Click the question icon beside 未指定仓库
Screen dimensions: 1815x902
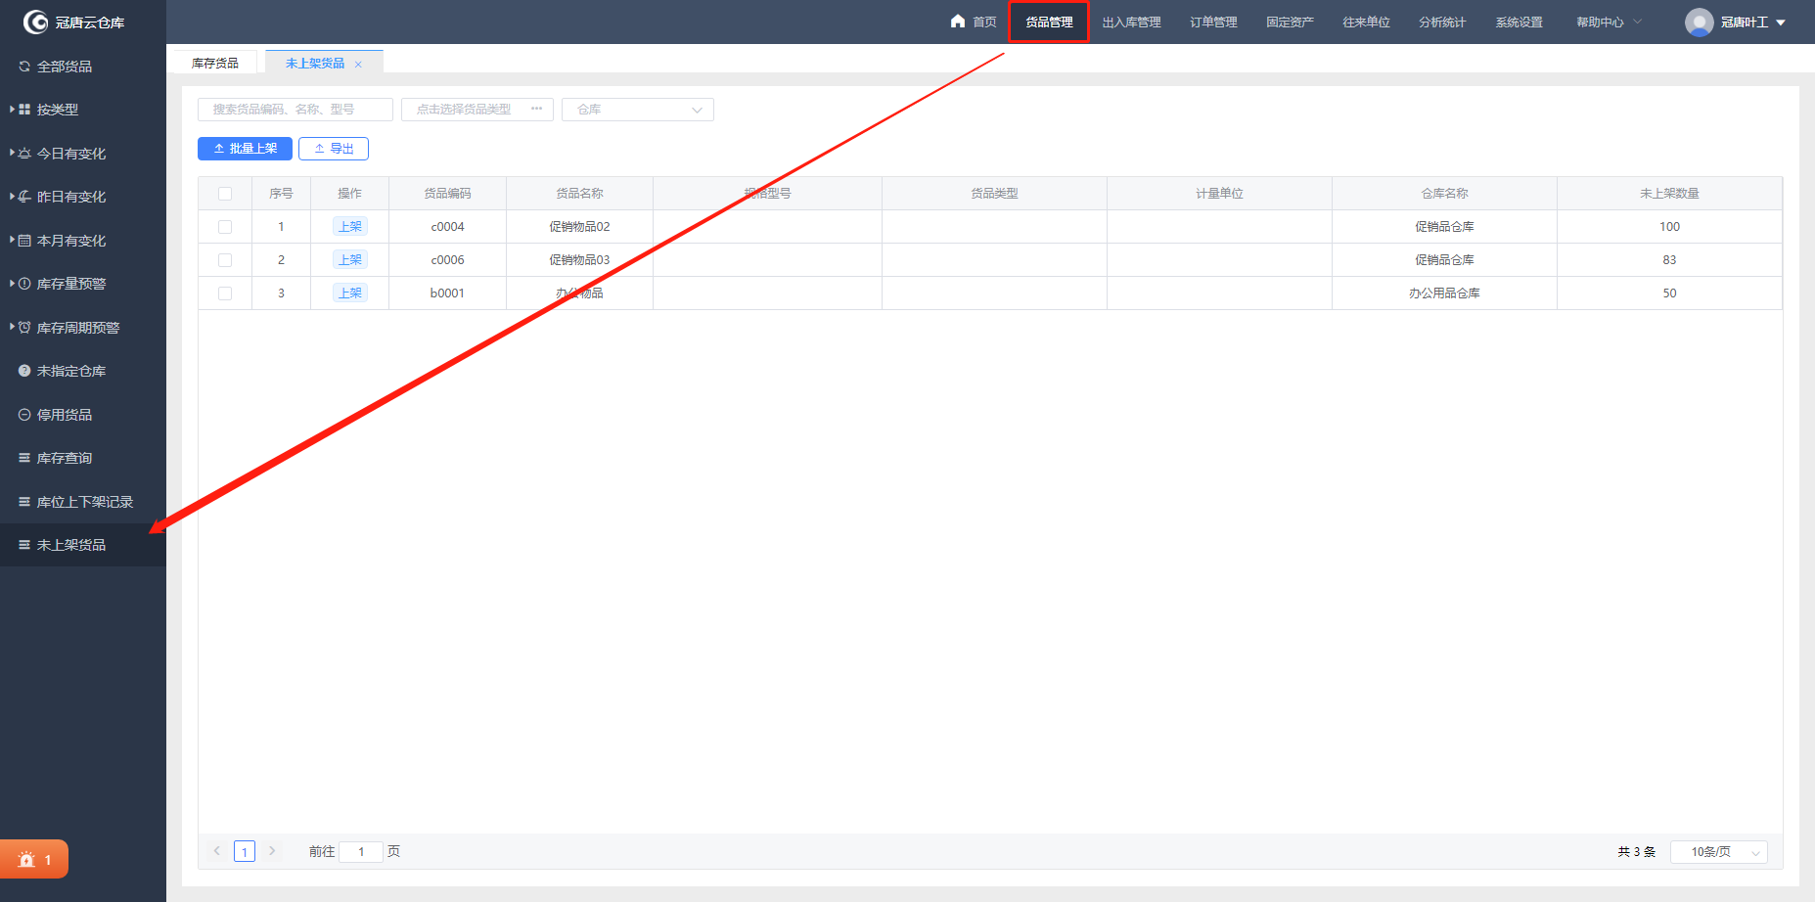pos(24,371)
